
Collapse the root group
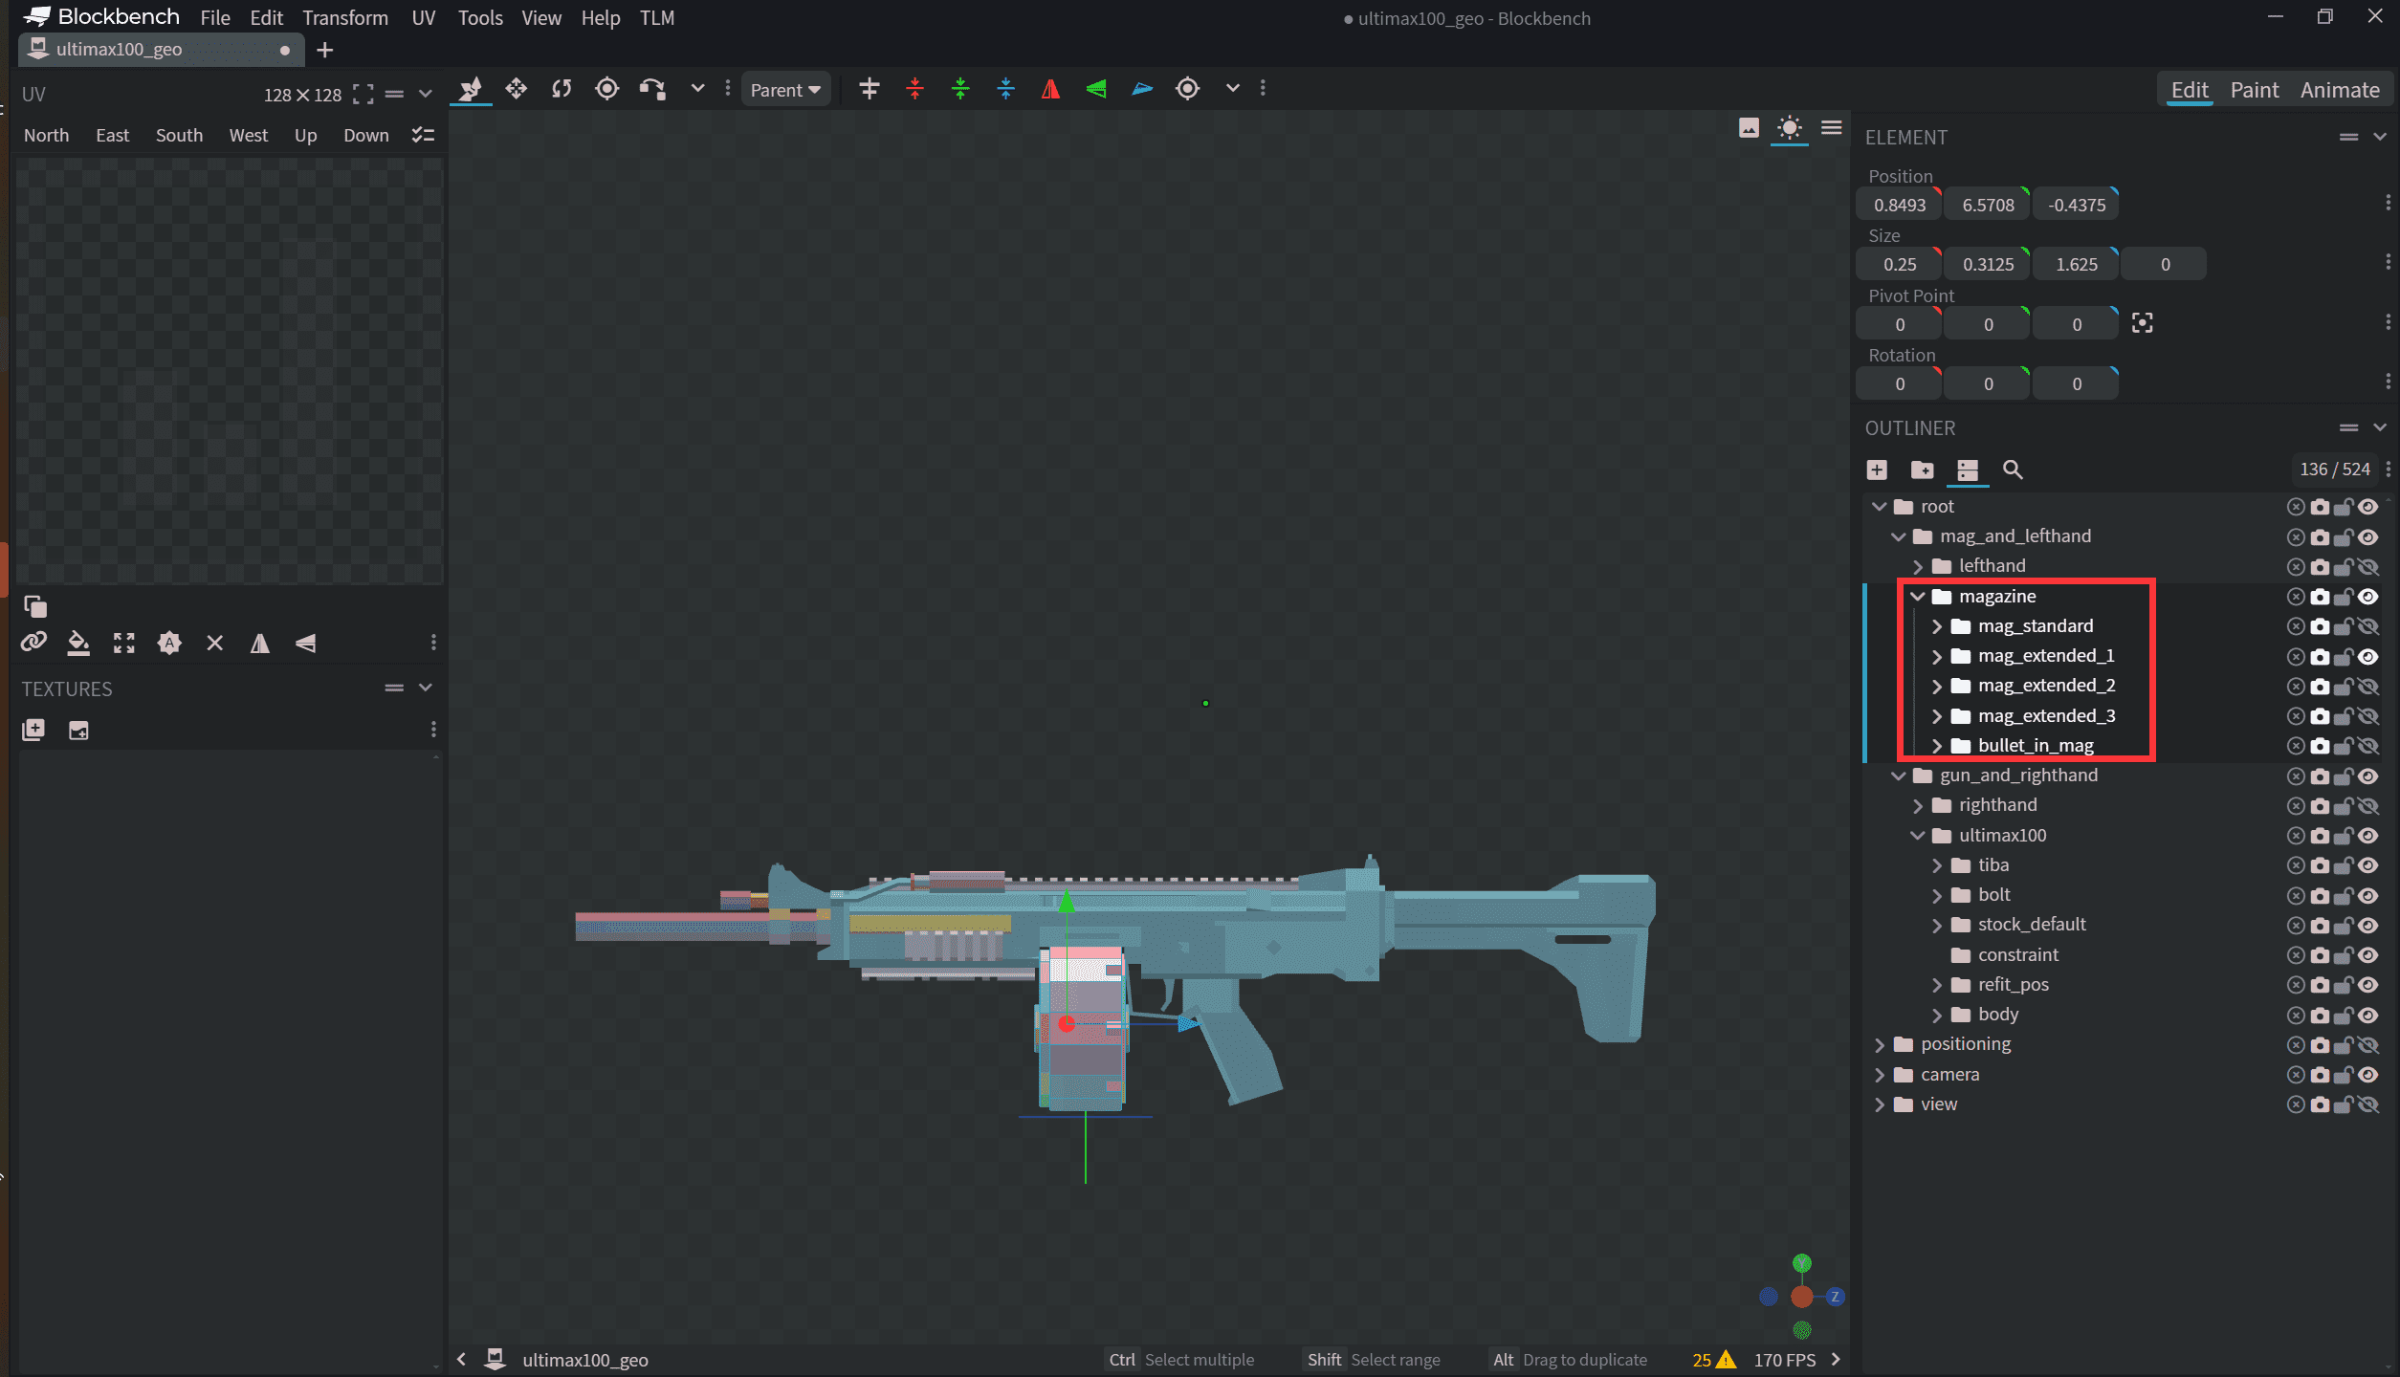click(1880, 507)
